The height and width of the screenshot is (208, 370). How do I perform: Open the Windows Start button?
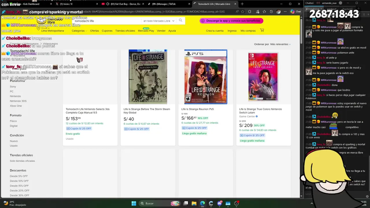pos(134,203)
